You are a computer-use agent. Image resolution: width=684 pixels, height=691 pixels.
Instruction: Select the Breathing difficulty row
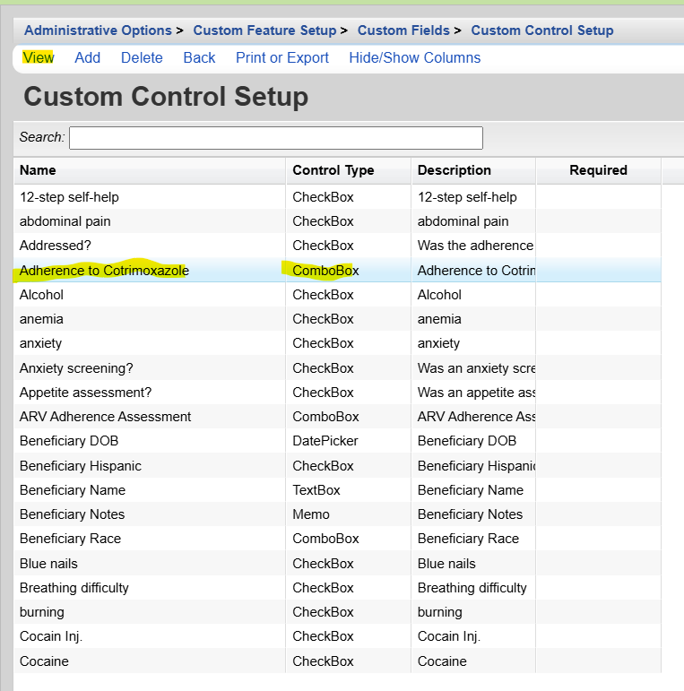coord(74,588)
